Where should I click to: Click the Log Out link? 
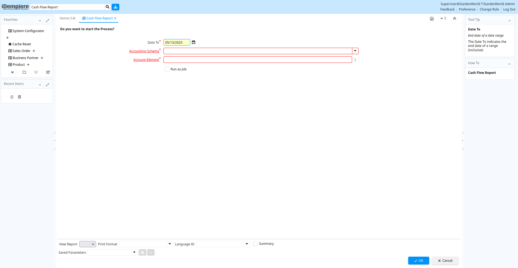[509, 9]
